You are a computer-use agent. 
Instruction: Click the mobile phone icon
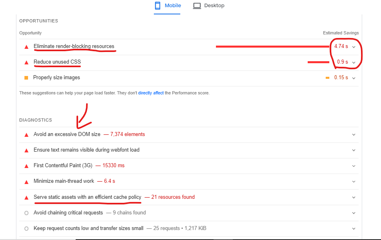[x=157, y=6]
